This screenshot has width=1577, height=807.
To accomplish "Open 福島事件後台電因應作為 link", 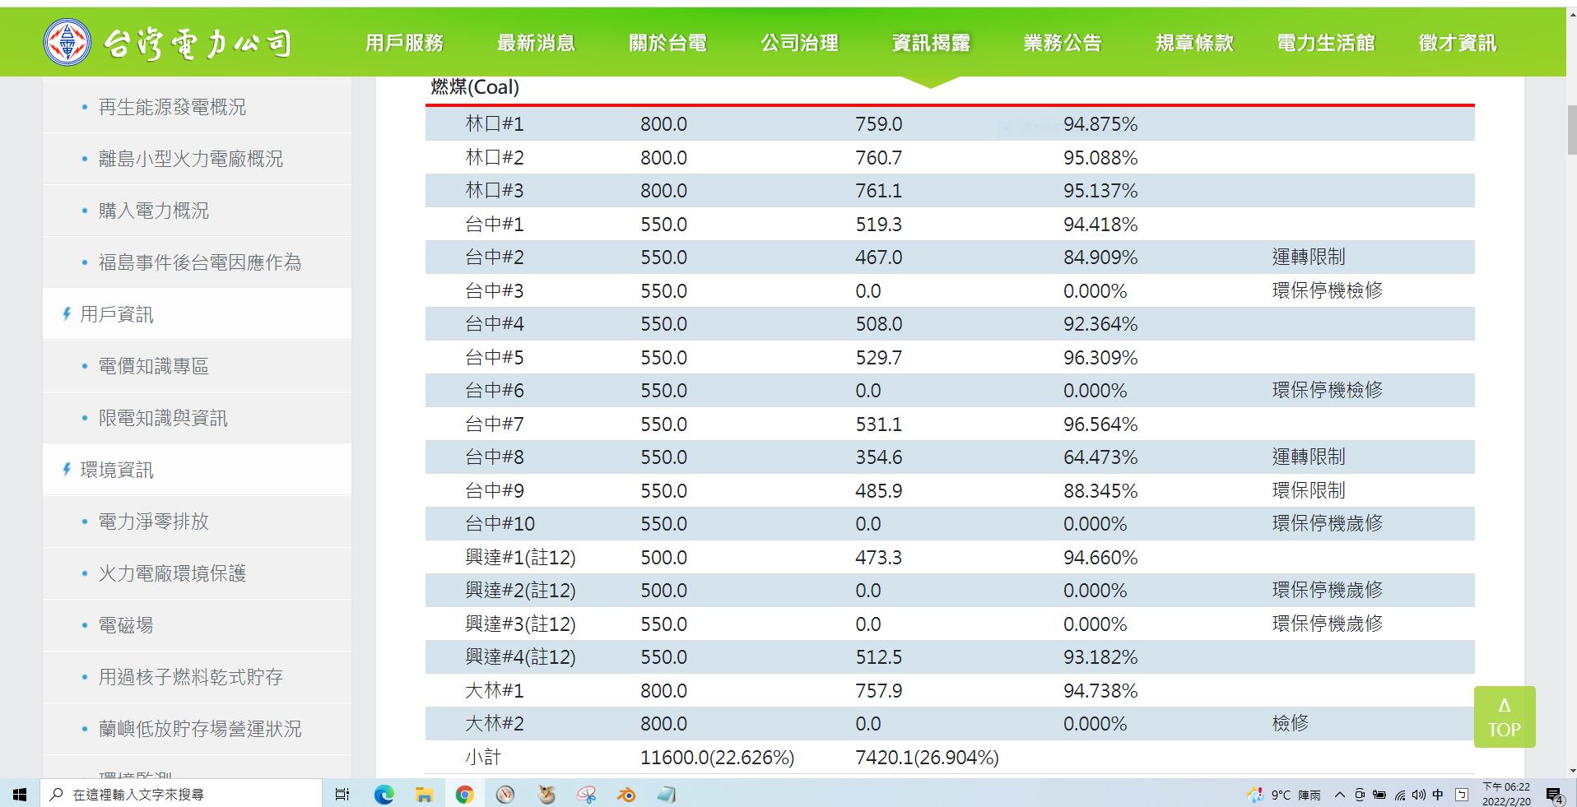I will tap(200, 262).
